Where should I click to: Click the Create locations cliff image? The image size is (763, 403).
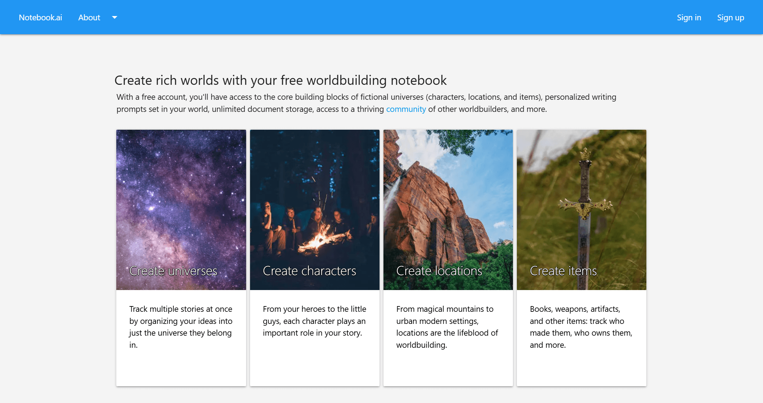pyautogui.click(x=448, y=196)
